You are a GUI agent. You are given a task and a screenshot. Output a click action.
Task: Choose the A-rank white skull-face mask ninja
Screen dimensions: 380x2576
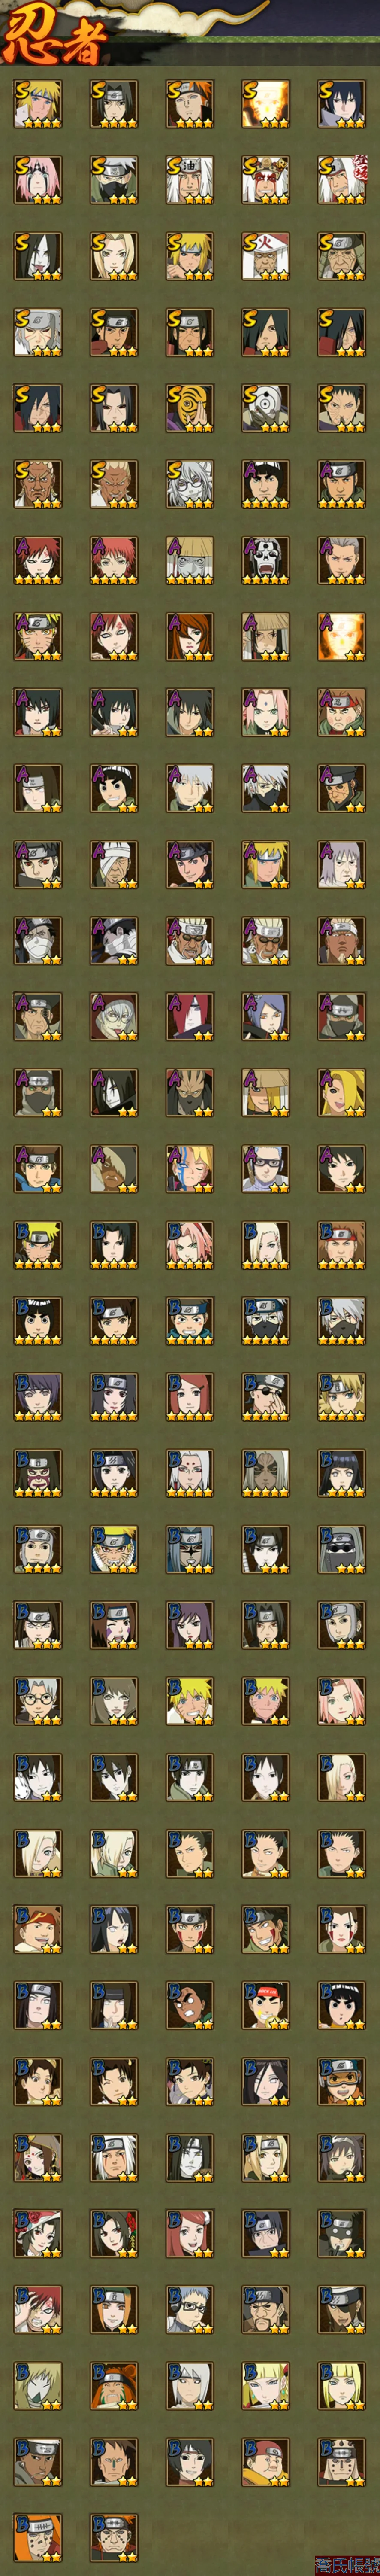coord(265,560)
